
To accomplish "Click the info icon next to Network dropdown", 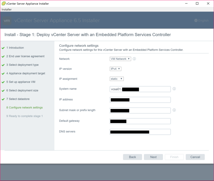I will tap(134, 59).
